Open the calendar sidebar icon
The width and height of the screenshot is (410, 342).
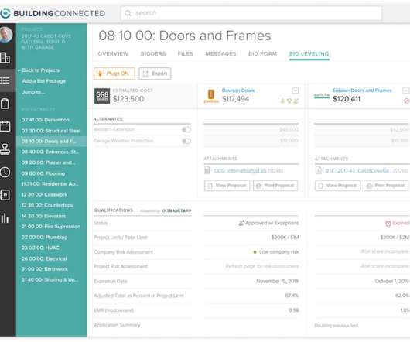[5, 126]
